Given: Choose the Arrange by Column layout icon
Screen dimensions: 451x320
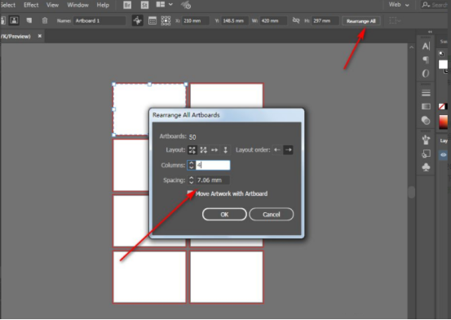Looking at the screenshot, I should pos(225,149).
